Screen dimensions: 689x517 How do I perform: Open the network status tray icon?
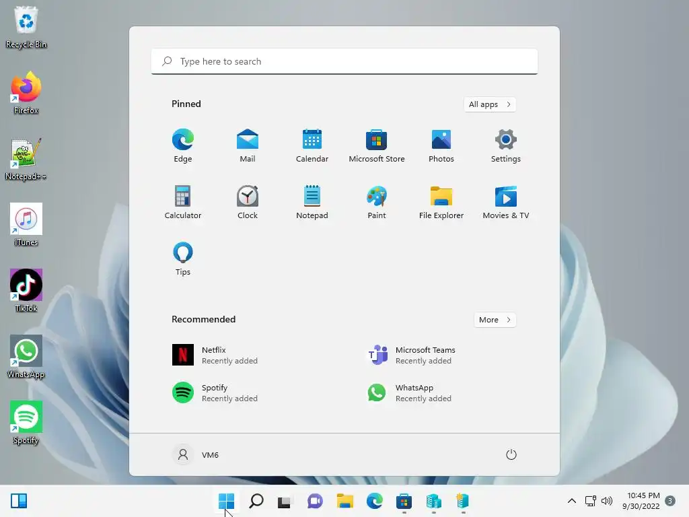click(x=590, y=501)
